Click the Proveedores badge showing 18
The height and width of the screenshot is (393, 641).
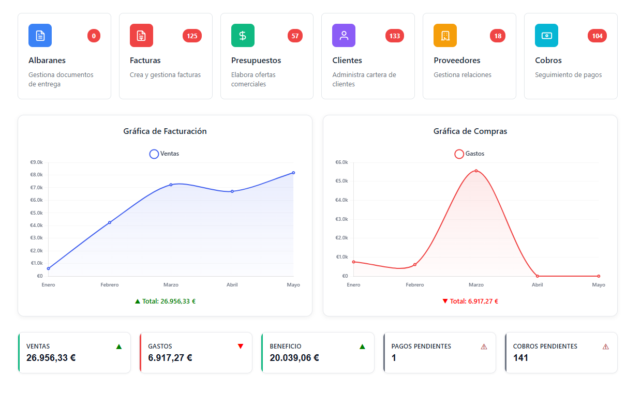[498, 36]
